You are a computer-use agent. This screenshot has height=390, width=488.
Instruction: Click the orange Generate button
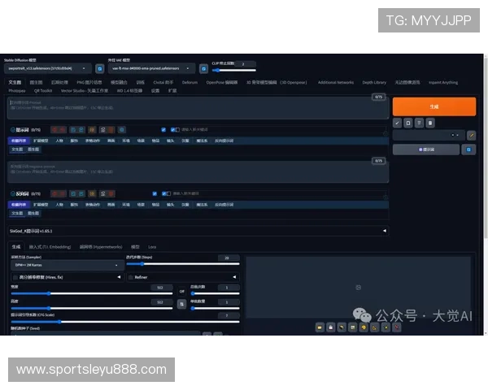(x=434, y=106)
